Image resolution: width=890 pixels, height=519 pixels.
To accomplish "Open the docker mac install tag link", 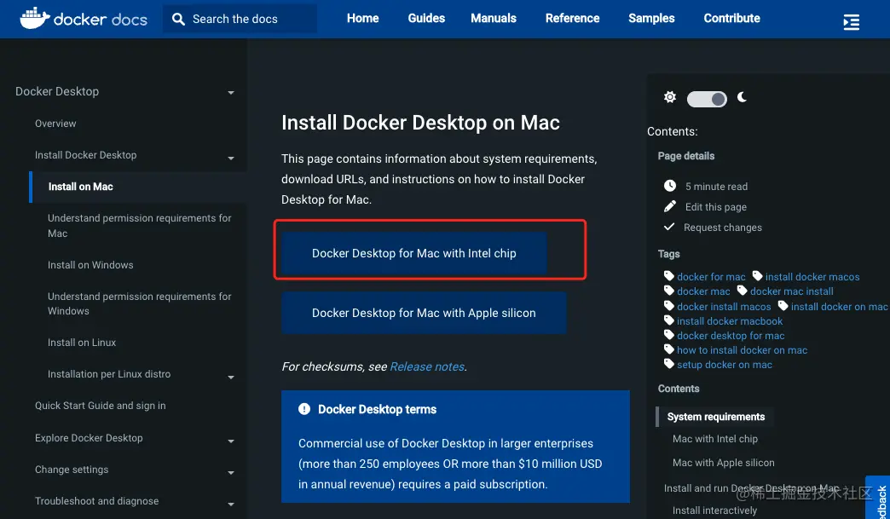I will click(x=791, y=291).
